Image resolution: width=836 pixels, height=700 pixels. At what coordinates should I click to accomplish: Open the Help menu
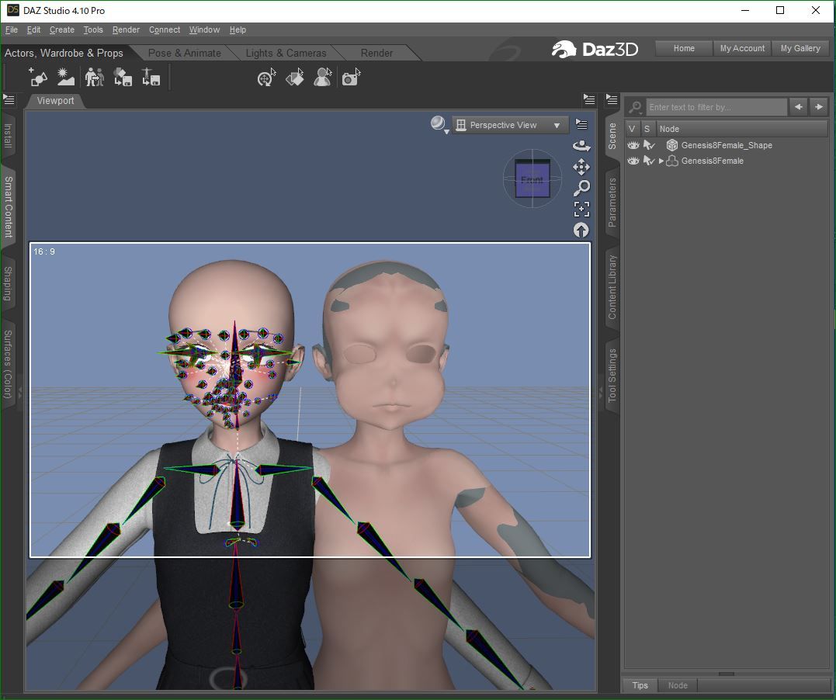(238, 29)
